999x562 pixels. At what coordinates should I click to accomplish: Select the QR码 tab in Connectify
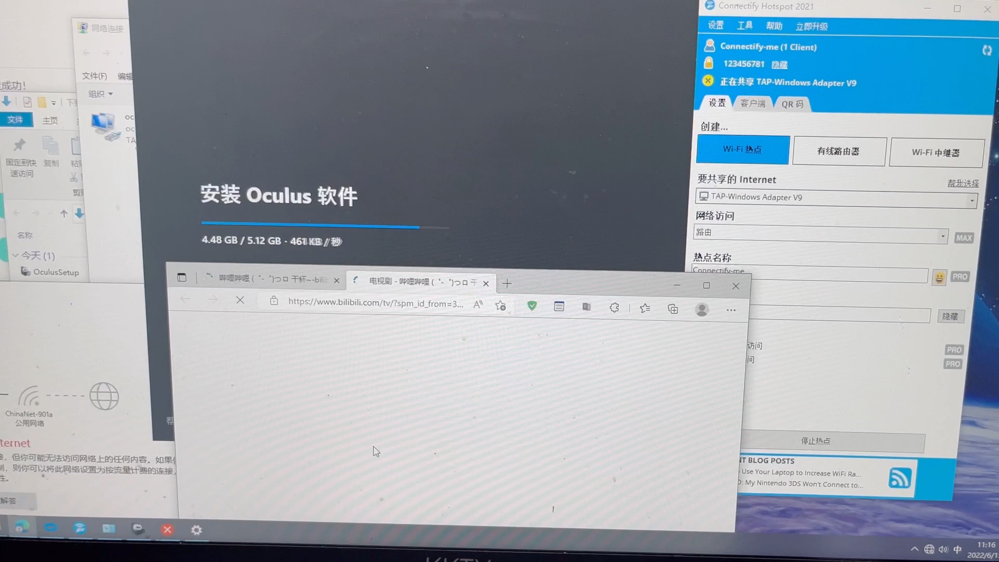[x=791, y=104]
